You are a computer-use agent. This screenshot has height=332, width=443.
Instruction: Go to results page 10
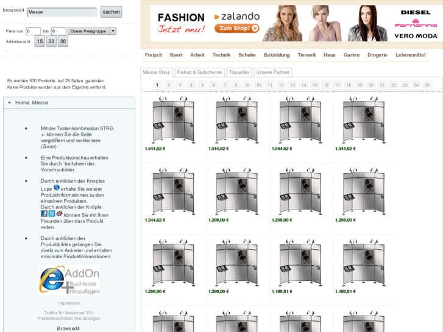pyautogui.click(x=258, y=85)
